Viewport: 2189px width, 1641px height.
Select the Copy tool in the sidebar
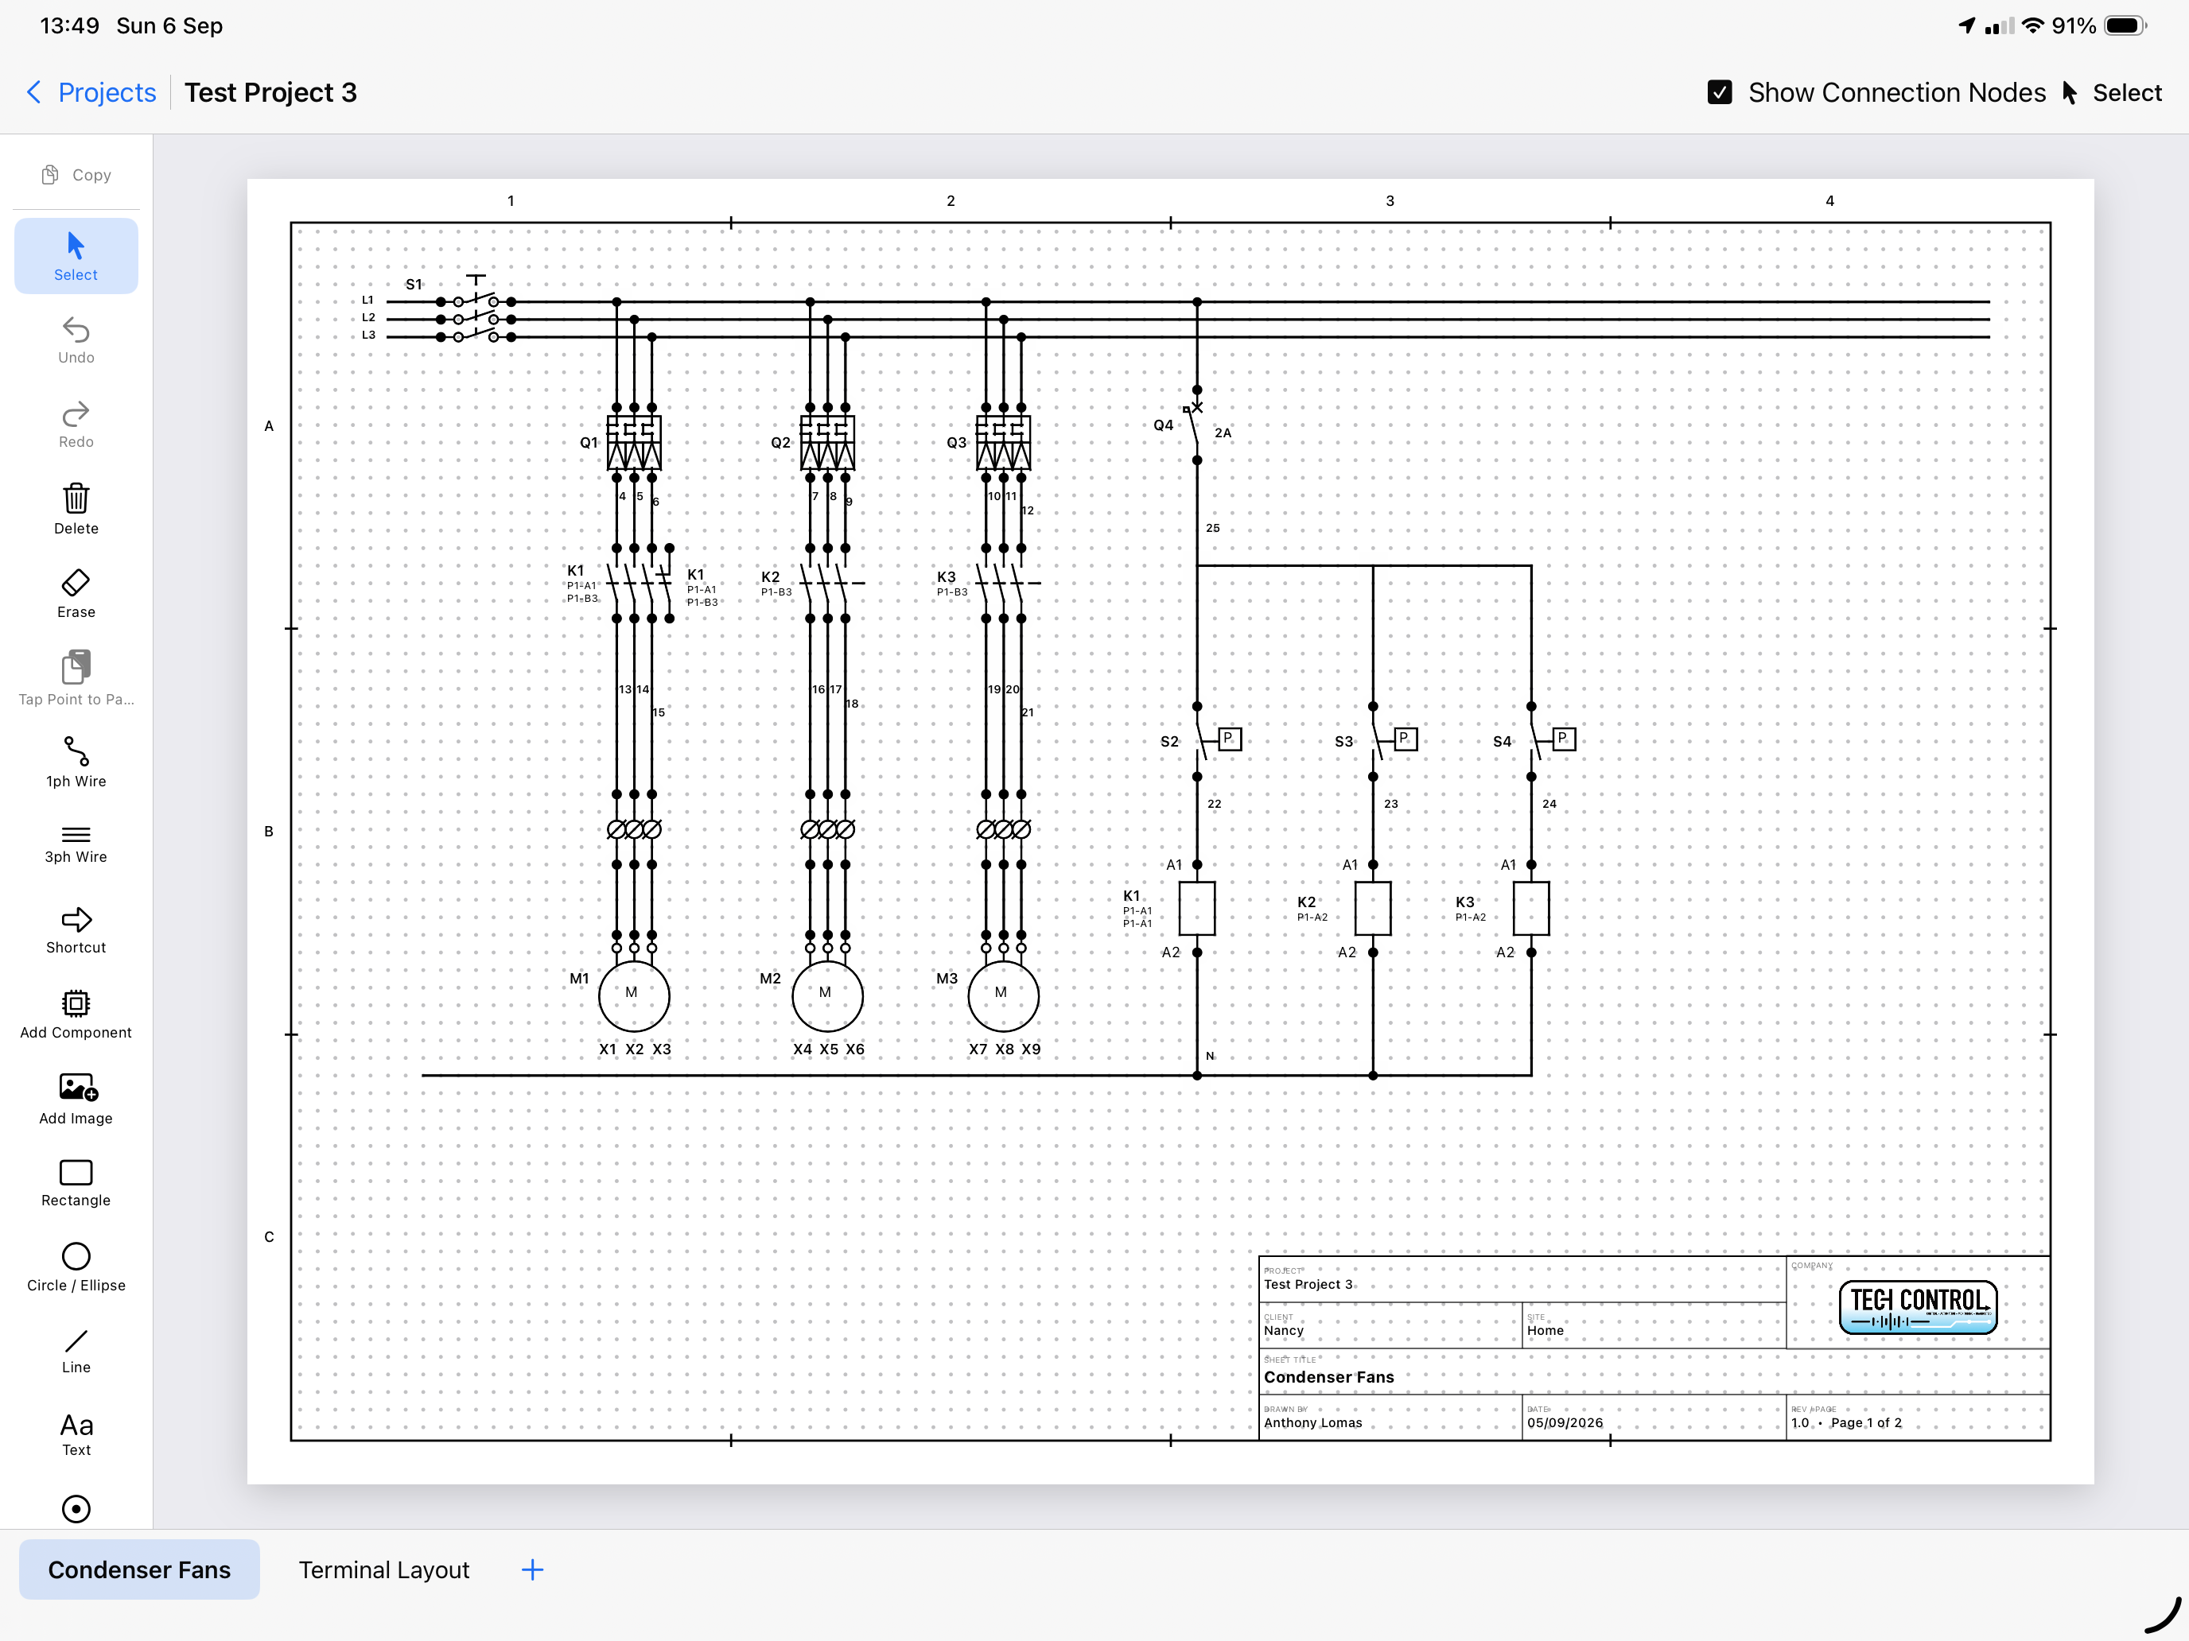point(76,175)
